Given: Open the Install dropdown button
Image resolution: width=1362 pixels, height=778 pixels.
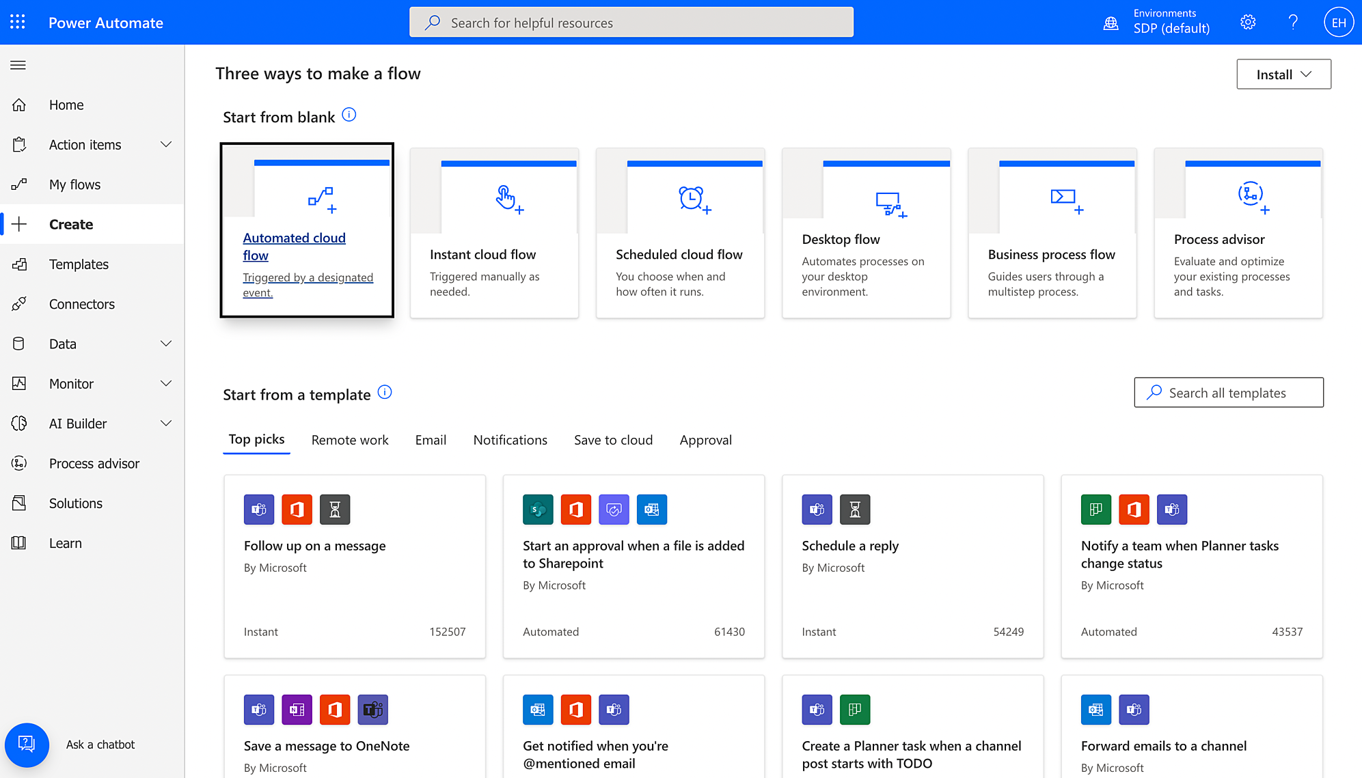Looking at the screenshot, I should point(1283,74).
